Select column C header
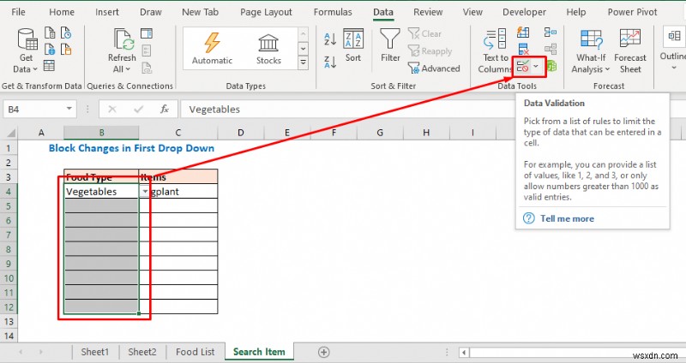 point(178,133)
